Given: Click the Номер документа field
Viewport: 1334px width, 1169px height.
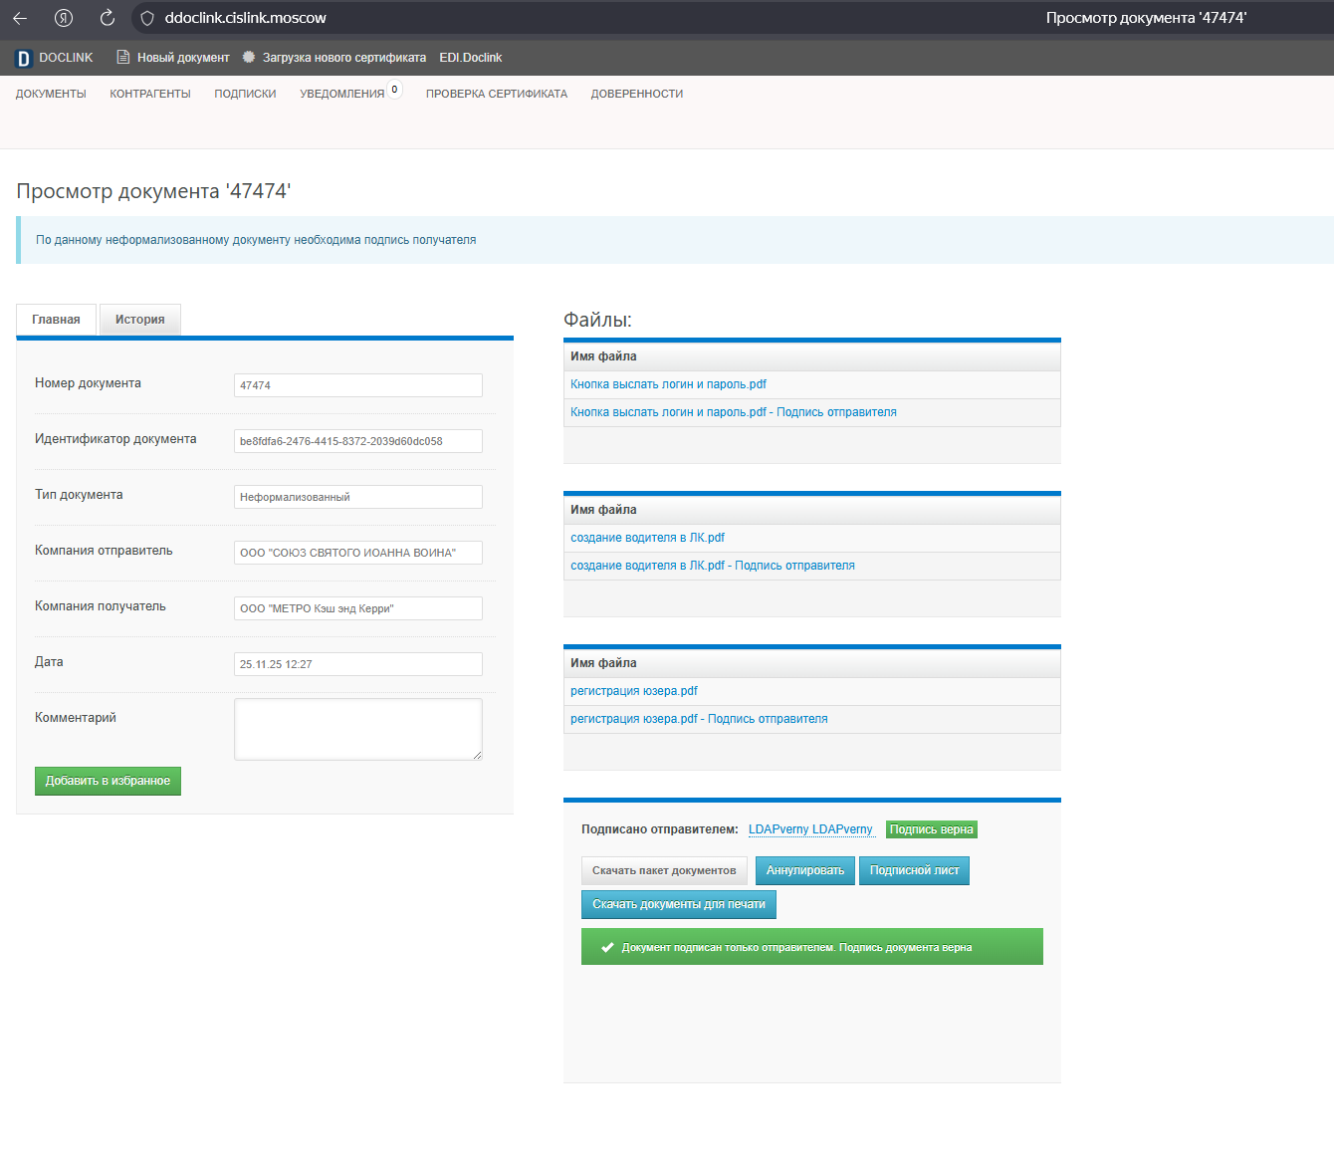Looking at the screenshot, I should click(358, 385).
